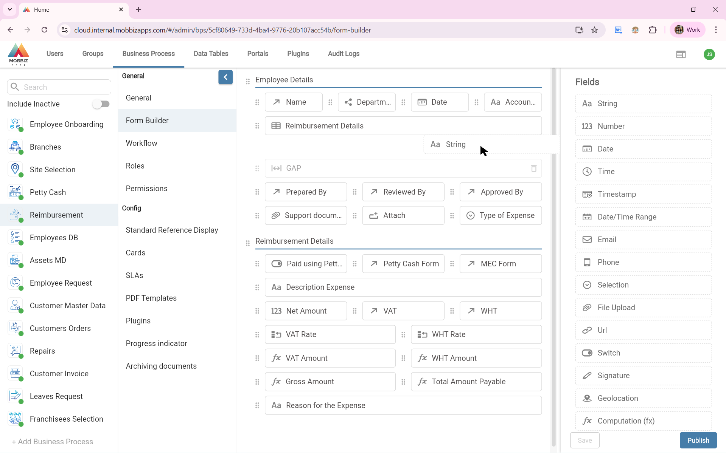Click the Reimbursement process icon in sidebar
Viewport: 726px width, 453px height.
coord(15,215)
